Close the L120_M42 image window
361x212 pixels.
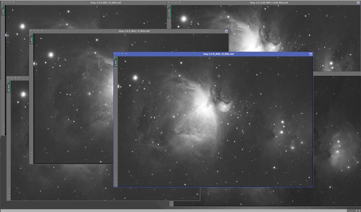pos(168,2)
